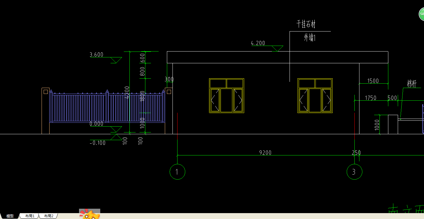The height and width of the screenshot is (219, 424).
Task: Select the 600 vertical dimension text
Action: click(142, 57)
